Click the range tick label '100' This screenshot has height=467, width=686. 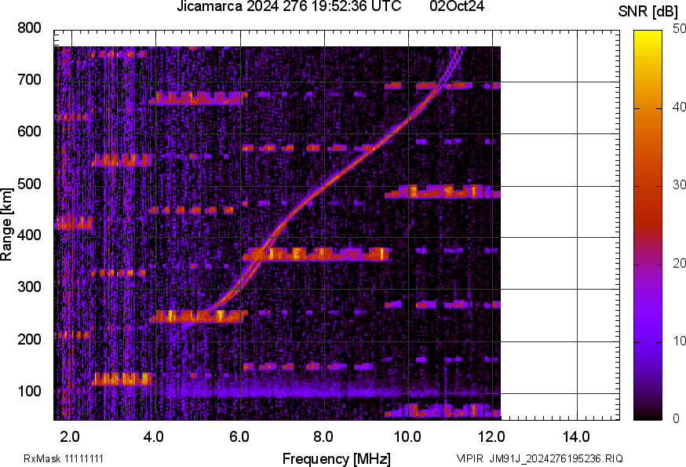[x=29, y=391]
